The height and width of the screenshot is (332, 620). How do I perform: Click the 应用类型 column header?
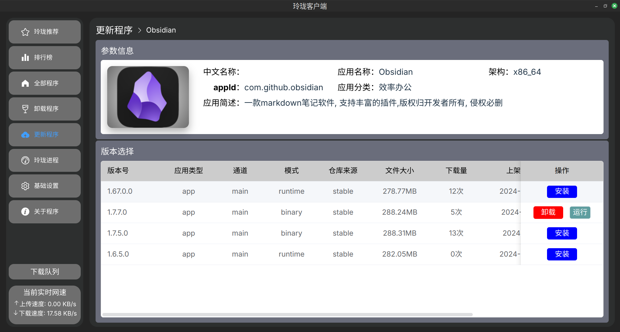click(189, 171)
